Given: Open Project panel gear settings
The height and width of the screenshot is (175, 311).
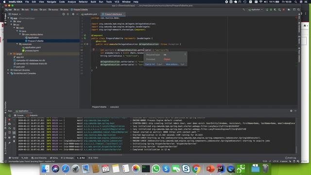Looking at the screenshot, I should tap(73, 14).
